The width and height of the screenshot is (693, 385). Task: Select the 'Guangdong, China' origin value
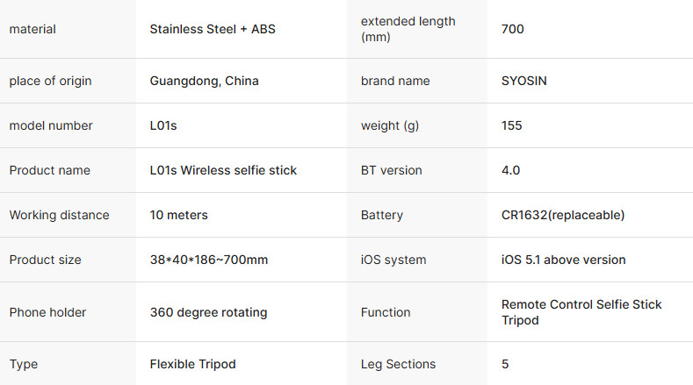pyautogui.click(x=204, y=82)
